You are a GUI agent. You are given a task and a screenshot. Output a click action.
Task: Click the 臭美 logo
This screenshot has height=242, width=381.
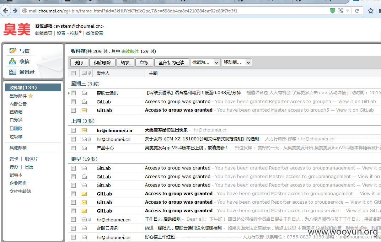click(x=17, y=29)
